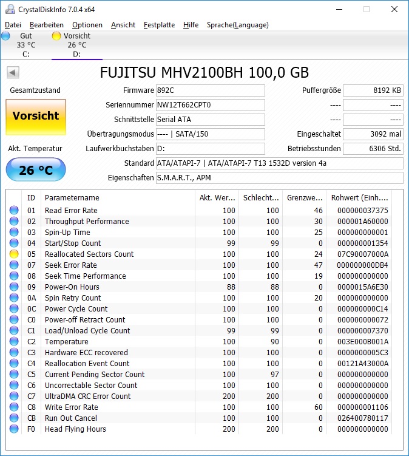Click the previous disk arrow button
This screenshot has height=456, width=409.
tap(13, 72)
